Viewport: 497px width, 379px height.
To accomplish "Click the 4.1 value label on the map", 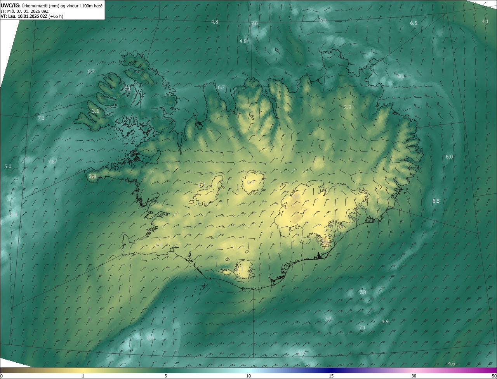I will point(485,21).
